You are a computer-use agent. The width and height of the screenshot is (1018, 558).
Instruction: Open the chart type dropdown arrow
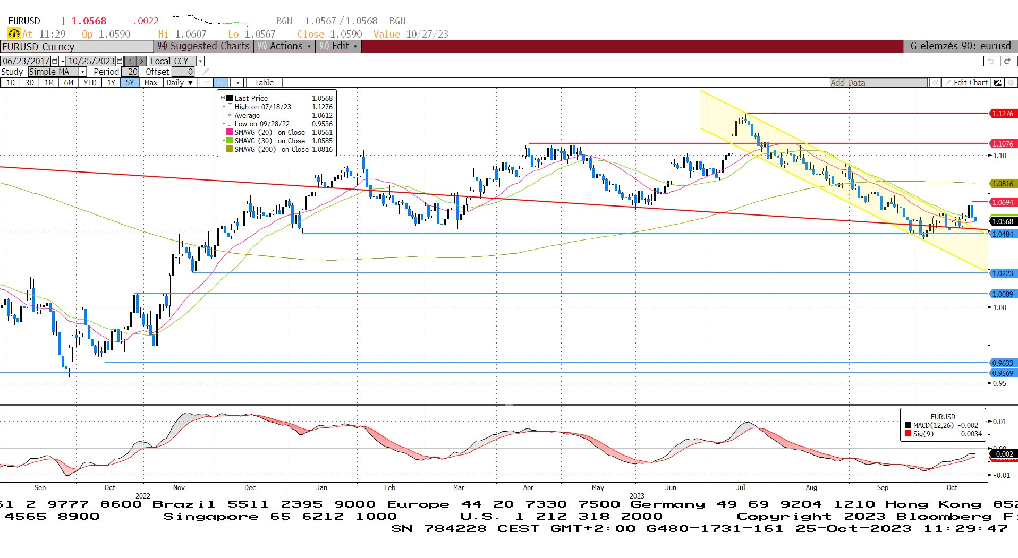coord(238,82)
